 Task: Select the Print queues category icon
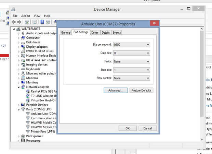[23, 136]
